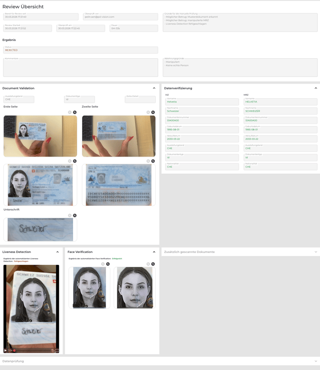Open the Schweizer signature image
The image size is (320, 370).
tap(40, 230)
